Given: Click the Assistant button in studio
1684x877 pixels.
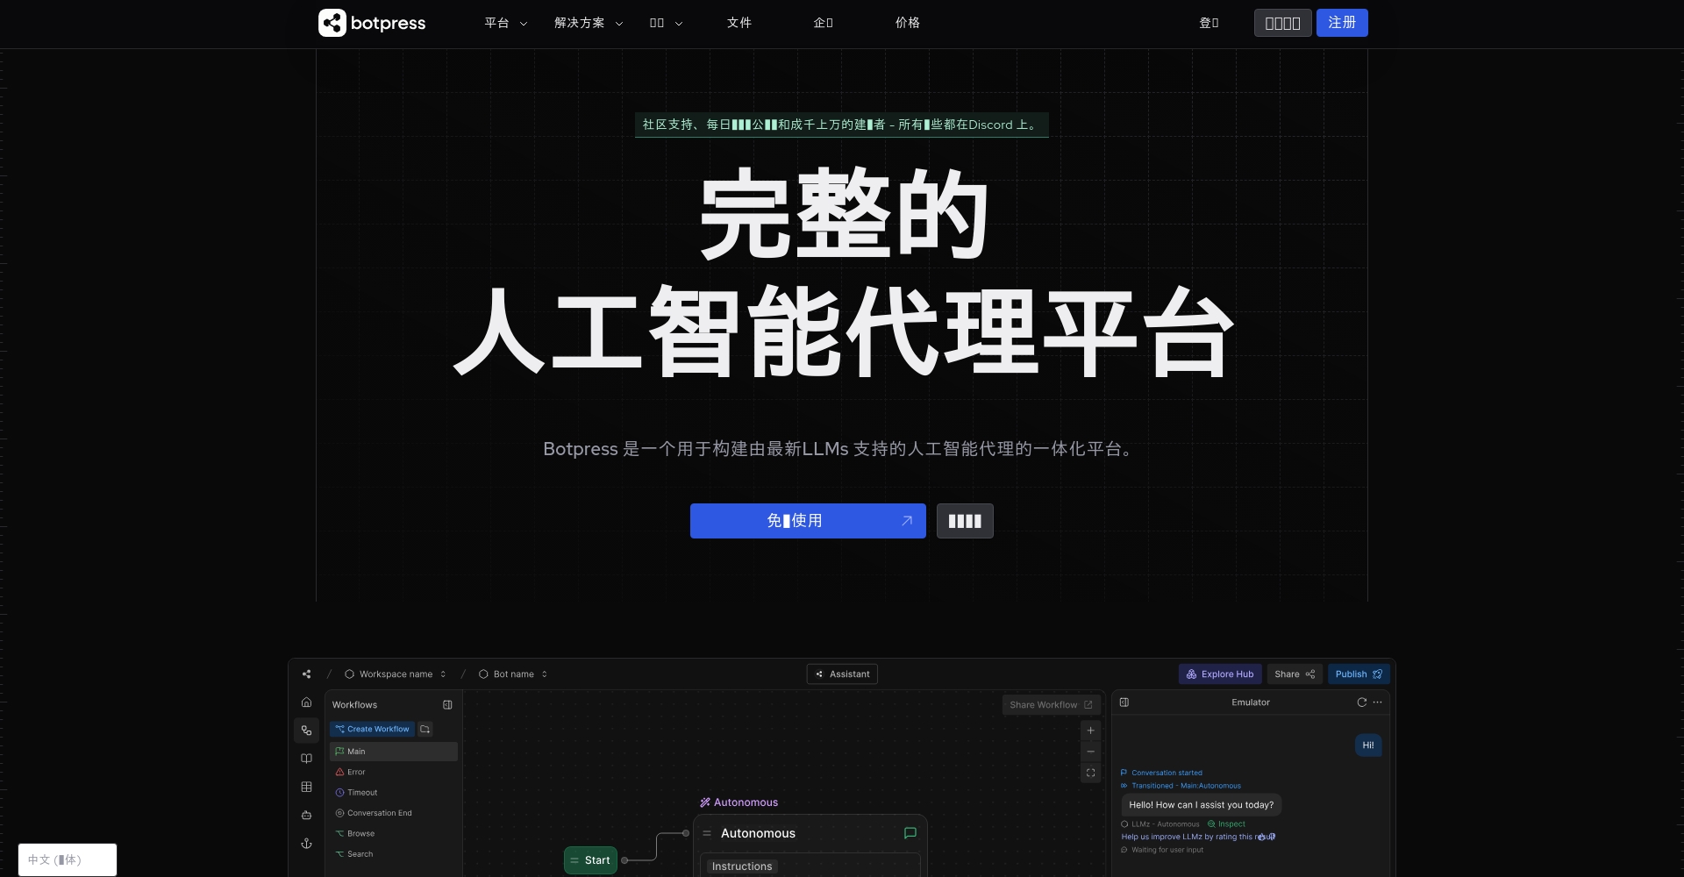Looking at the screenshot, I should (842, 674).
